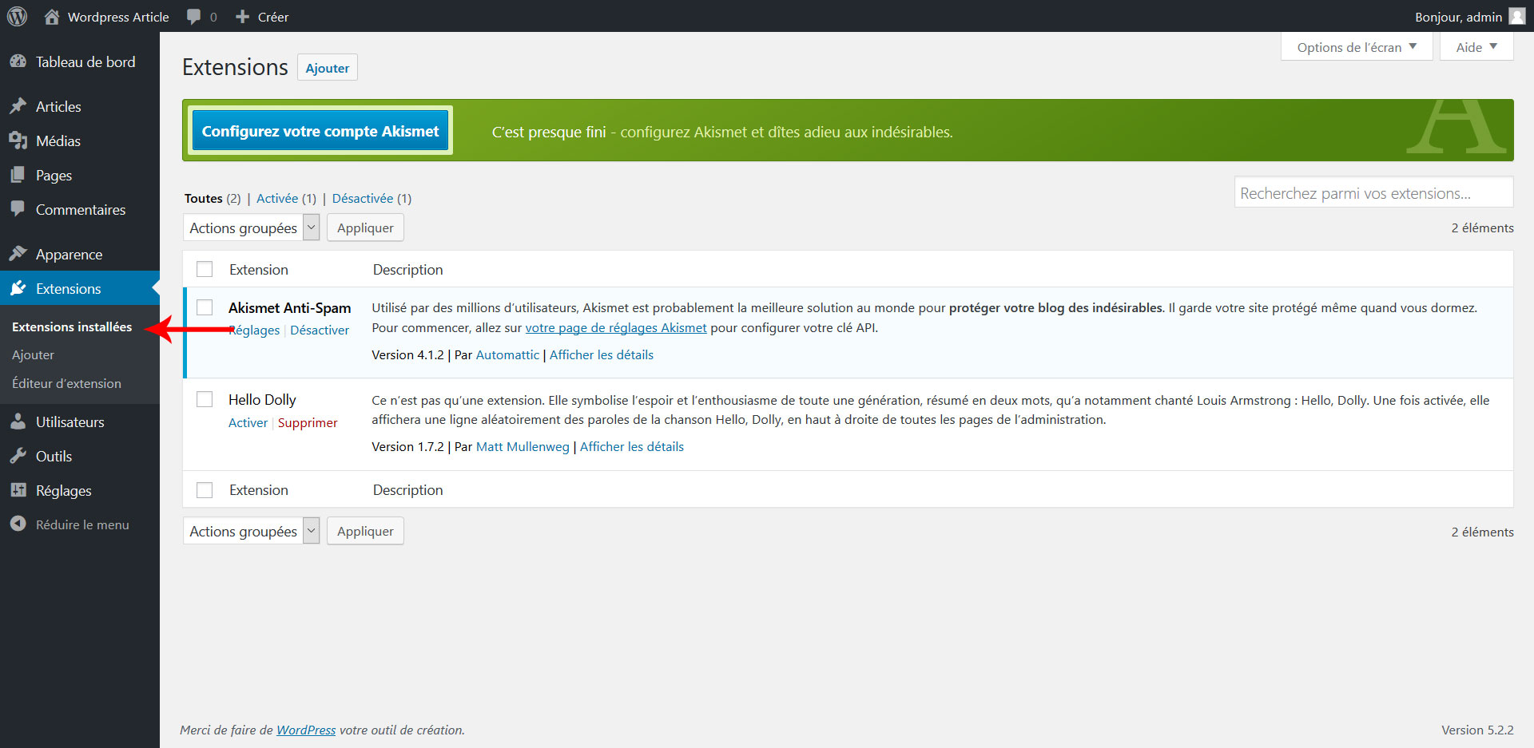Click Ajouter button beside Extensions title
The width and height of the screenshot is (1534, 748).
328,68
